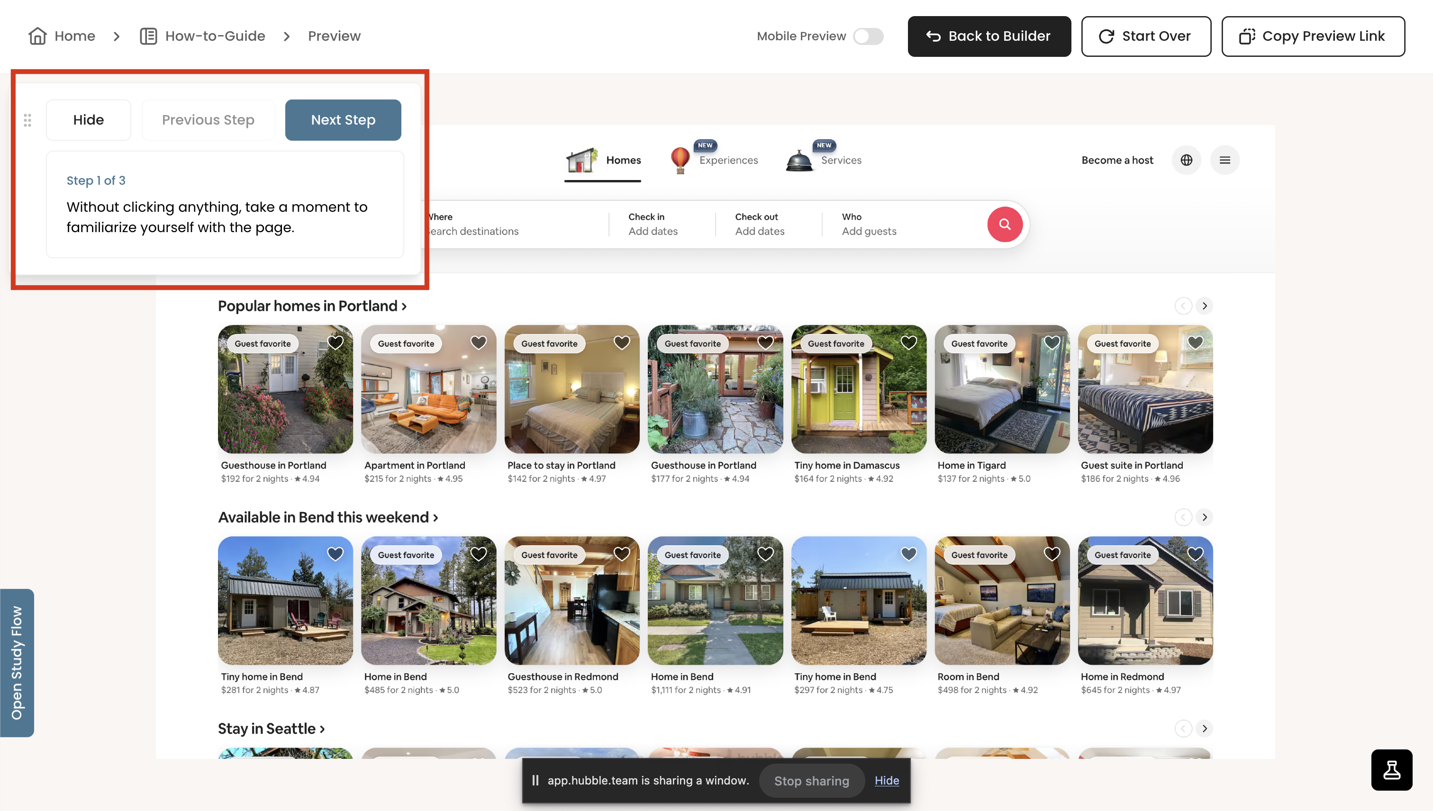The image size is (1433, 811).
Task: Click the Preview breadcrumb text
Action: click(x=334, y=36)
